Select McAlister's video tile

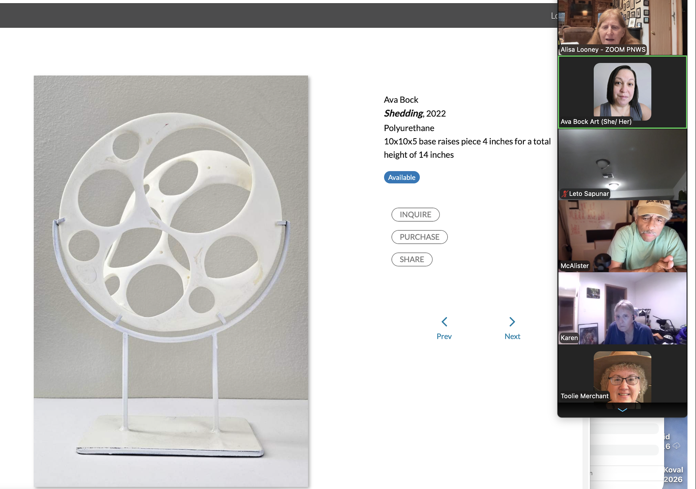coord(622,236)
